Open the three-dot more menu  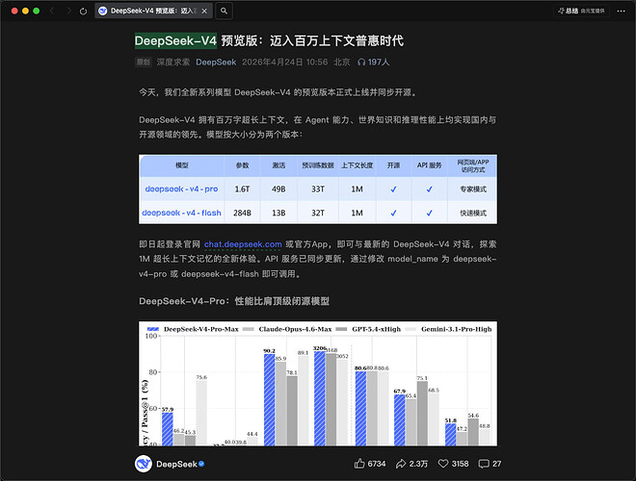coord(621,11)
